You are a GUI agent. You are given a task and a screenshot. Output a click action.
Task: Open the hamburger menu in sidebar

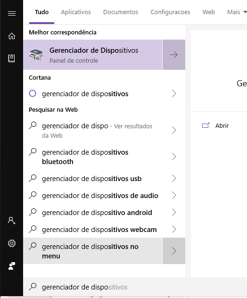(x=12, y=14)
